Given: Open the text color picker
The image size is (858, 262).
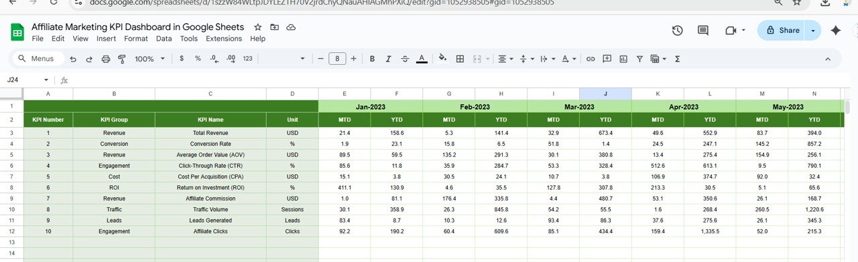Looking at the screenshot, I should 422,59.
